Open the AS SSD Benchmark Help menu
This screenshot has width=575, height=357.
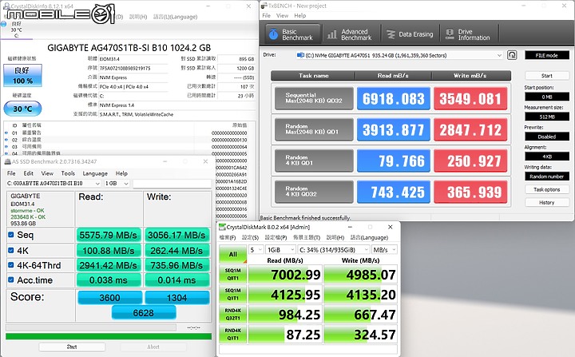point(121,173)
